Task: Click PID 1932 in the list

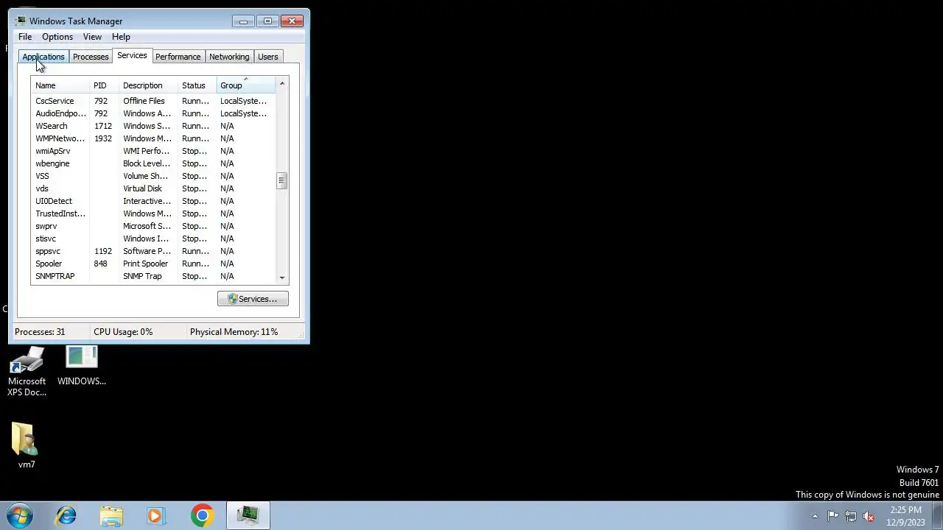Action: pyautogui.click(x=103, y=138)
